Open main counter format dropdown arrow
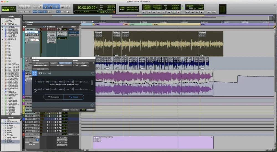Screen dimensions: 277x152 97,7
